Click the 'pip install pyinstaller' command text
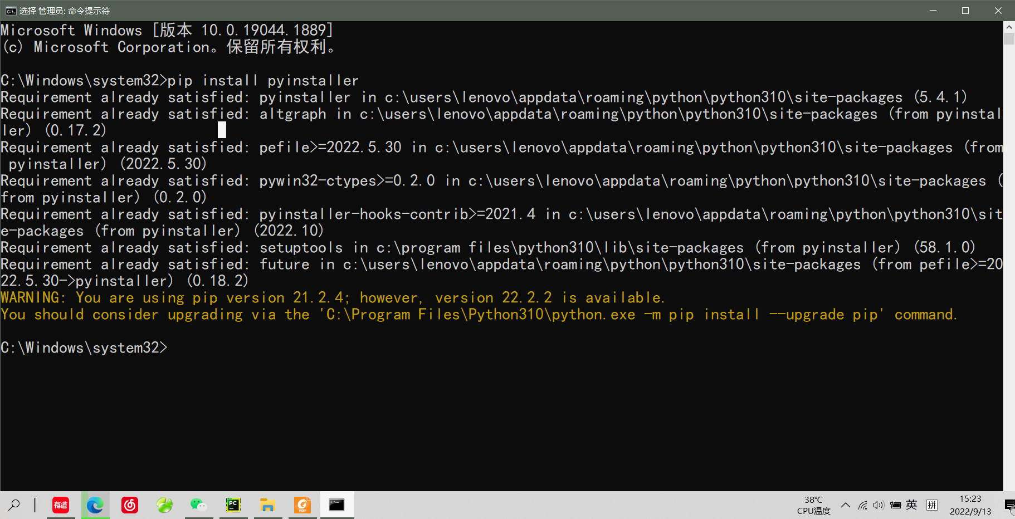 coord(263,81)
